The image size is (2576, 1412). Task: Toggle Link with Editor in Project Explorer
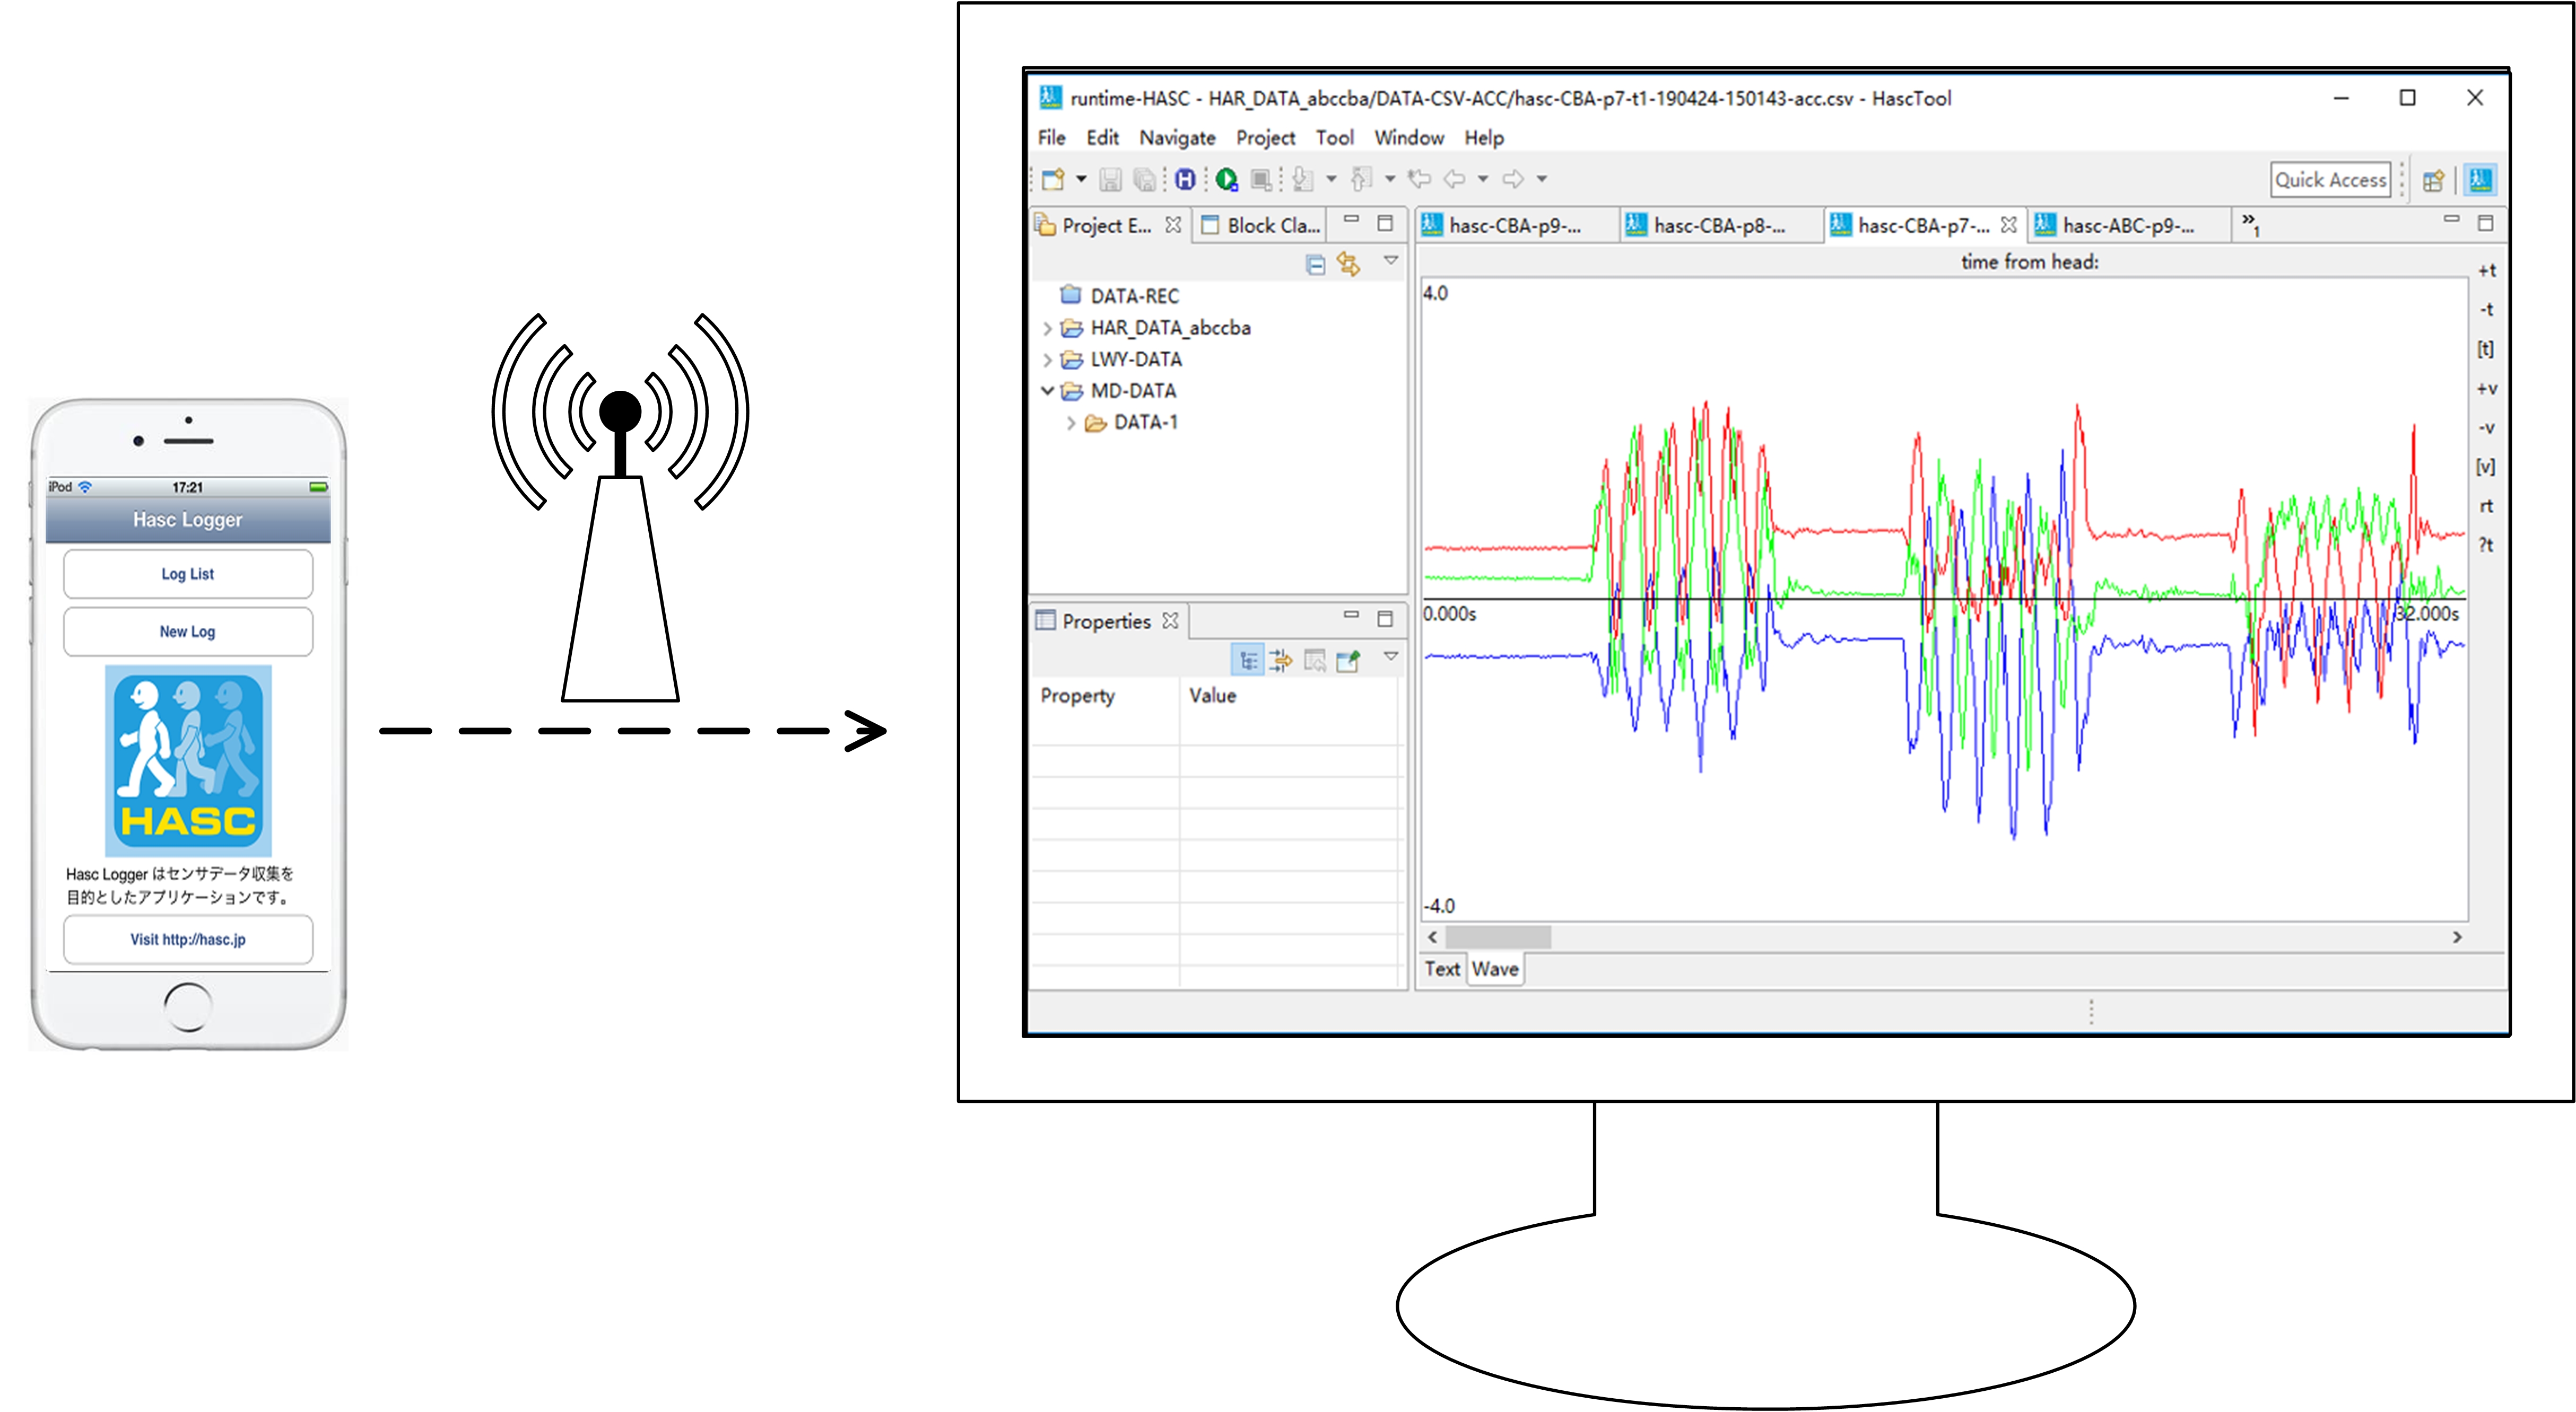1348,265
